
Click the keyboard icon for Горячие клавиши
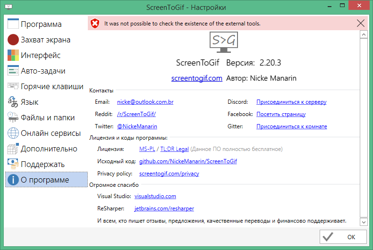coord(13,86)
